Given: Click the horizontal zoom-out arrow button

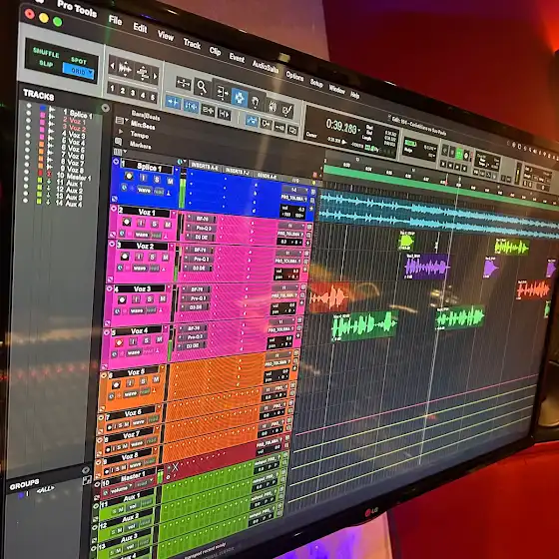Looking at the screenshot, I should [112, 66].
